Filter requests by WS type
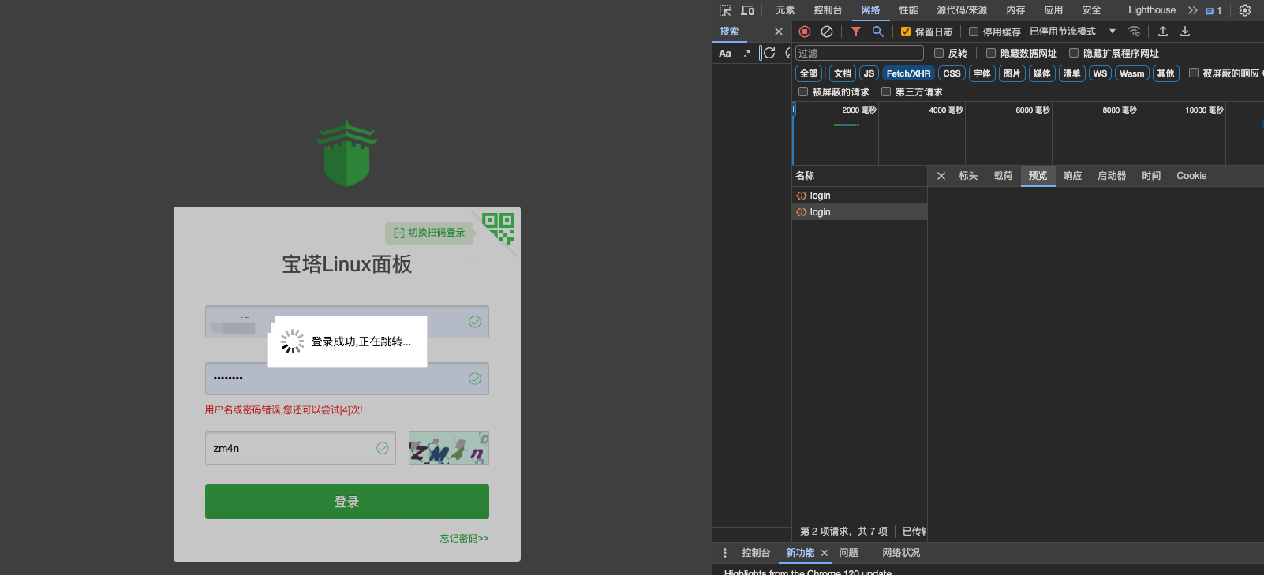The image size is (1264, 575). coord(1100,73)
